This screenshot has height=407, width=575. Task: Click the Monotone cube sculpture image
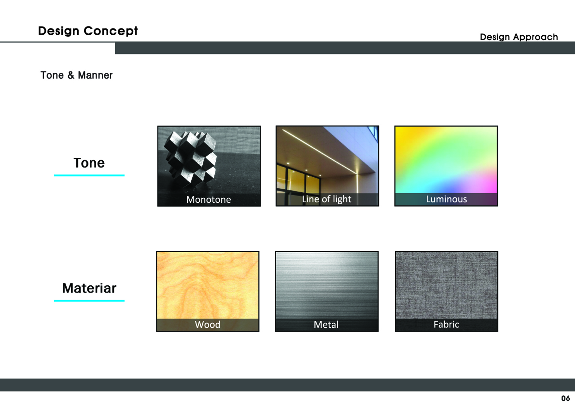coord(209,166)
